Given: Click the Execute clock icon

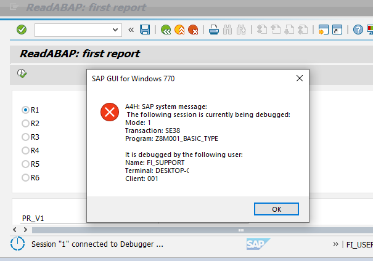Looking at the screenshot, I should (x=22, y=74).
